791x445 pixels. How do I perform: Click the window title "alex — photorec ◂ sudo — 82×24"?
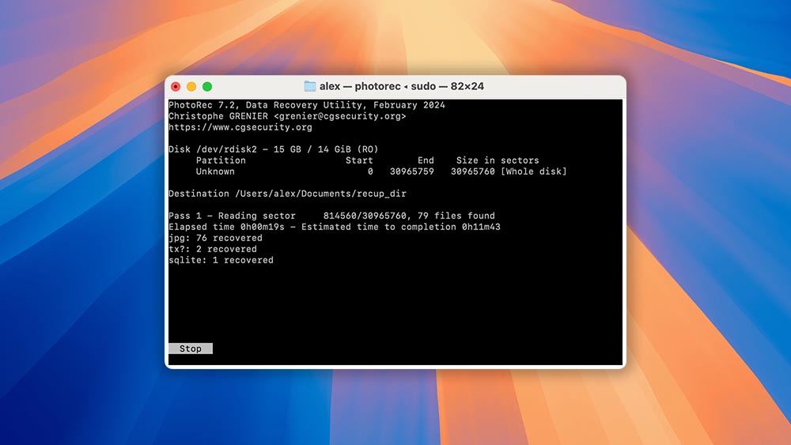click(402, 86)
